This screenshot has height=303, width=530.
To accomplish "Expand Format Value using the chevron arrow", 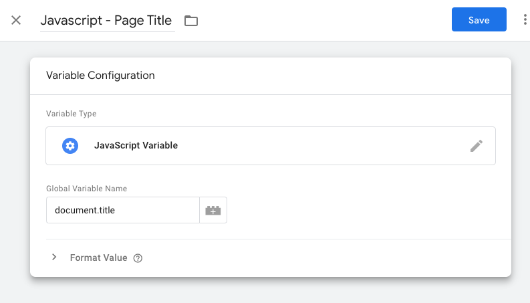I will point(54,258).
